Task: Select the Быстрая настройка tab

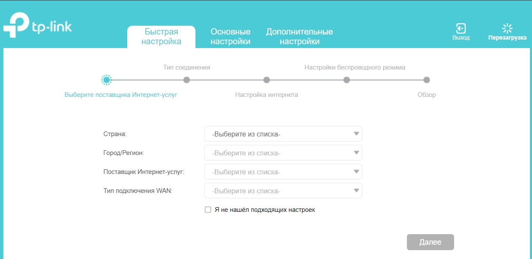Action: 161,37
